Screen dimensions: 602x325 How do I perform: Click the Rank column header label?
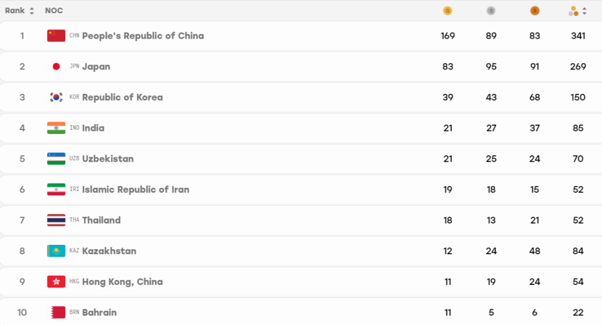(14, 11)
